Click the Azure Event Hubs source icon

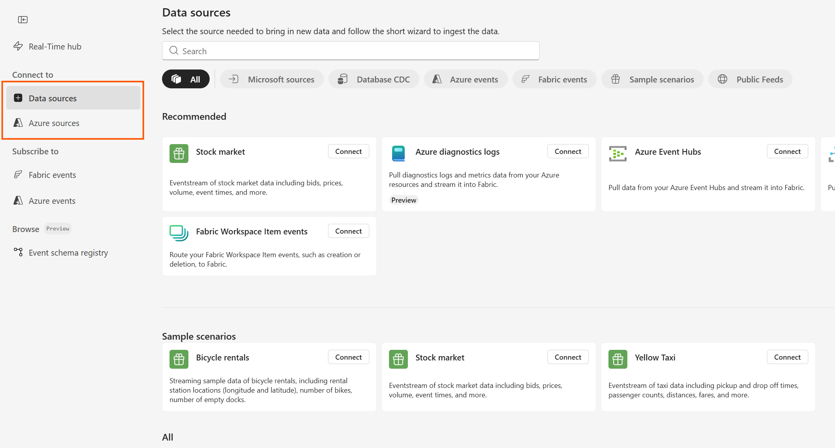tap(617, 153)
